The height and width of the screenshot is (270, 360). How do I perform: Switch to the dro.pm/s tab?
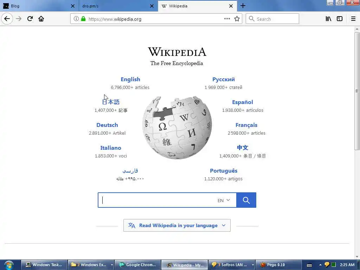pyautogui.click(x=118, y=6)
